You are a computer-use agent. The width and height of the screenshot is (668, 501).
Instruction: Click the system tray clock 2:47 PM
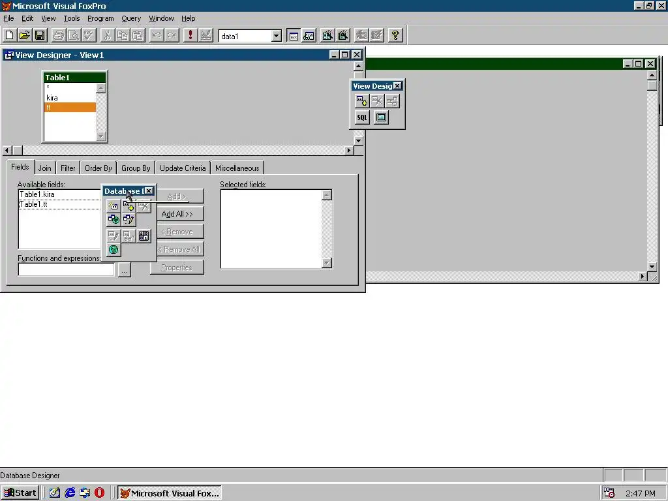[641, 493]
